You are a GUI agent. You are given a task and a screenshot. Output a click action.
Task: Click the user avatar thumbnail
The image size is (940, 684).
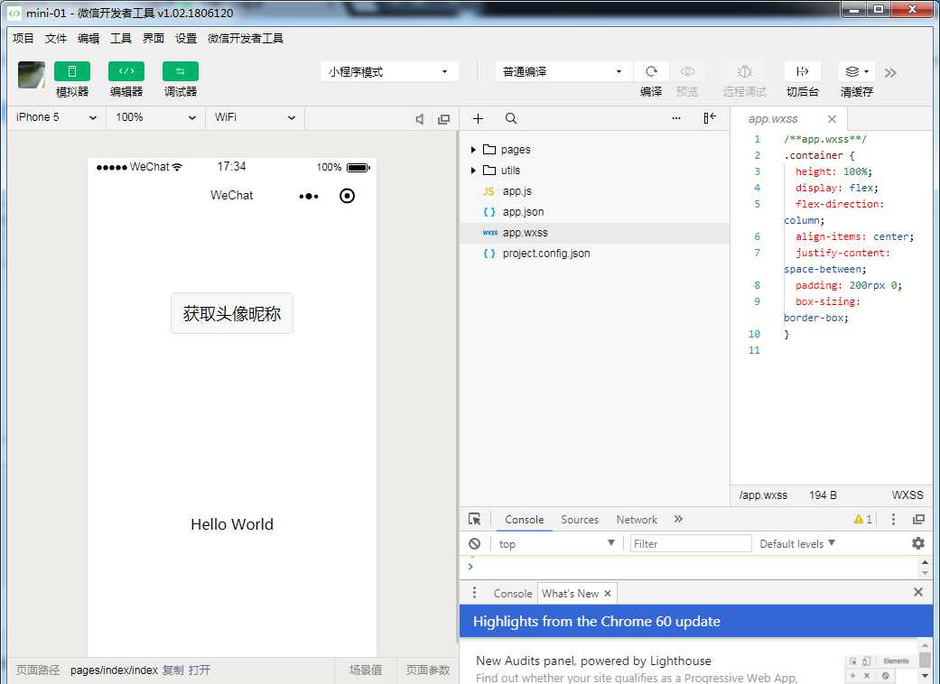(x=32, y=75)
